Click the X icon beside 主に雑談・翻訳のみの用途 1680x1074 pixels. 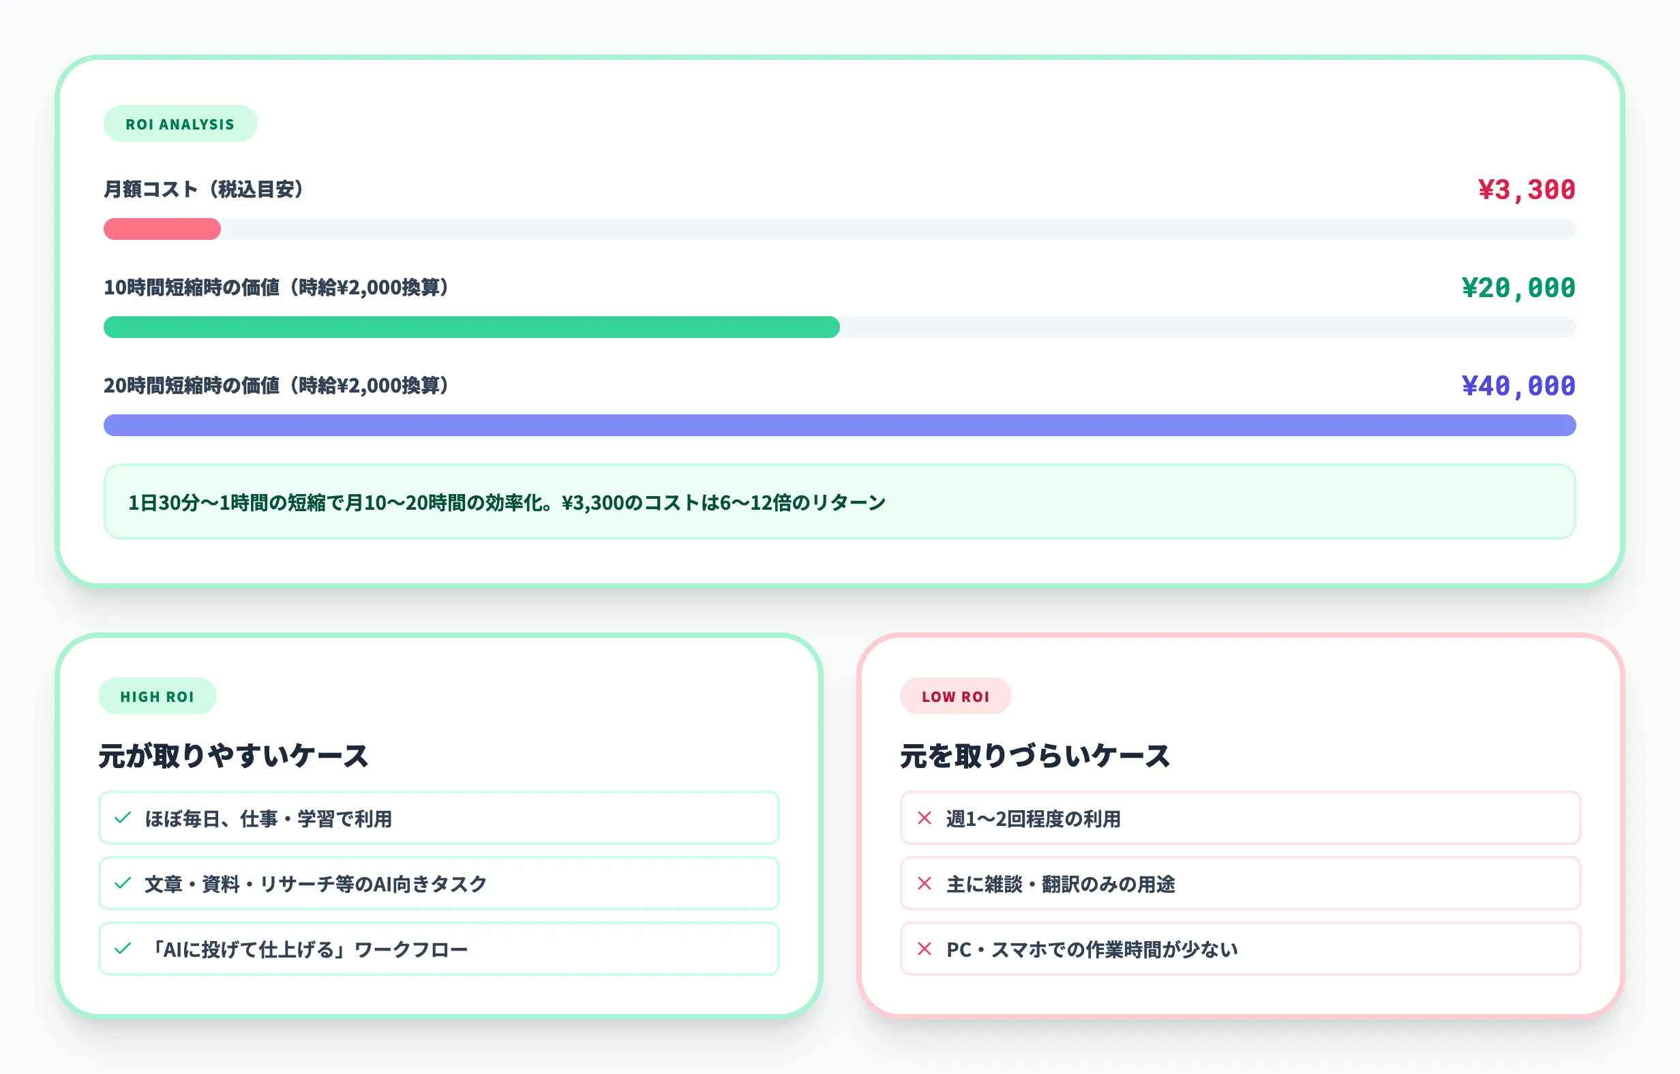click(925, 884)
